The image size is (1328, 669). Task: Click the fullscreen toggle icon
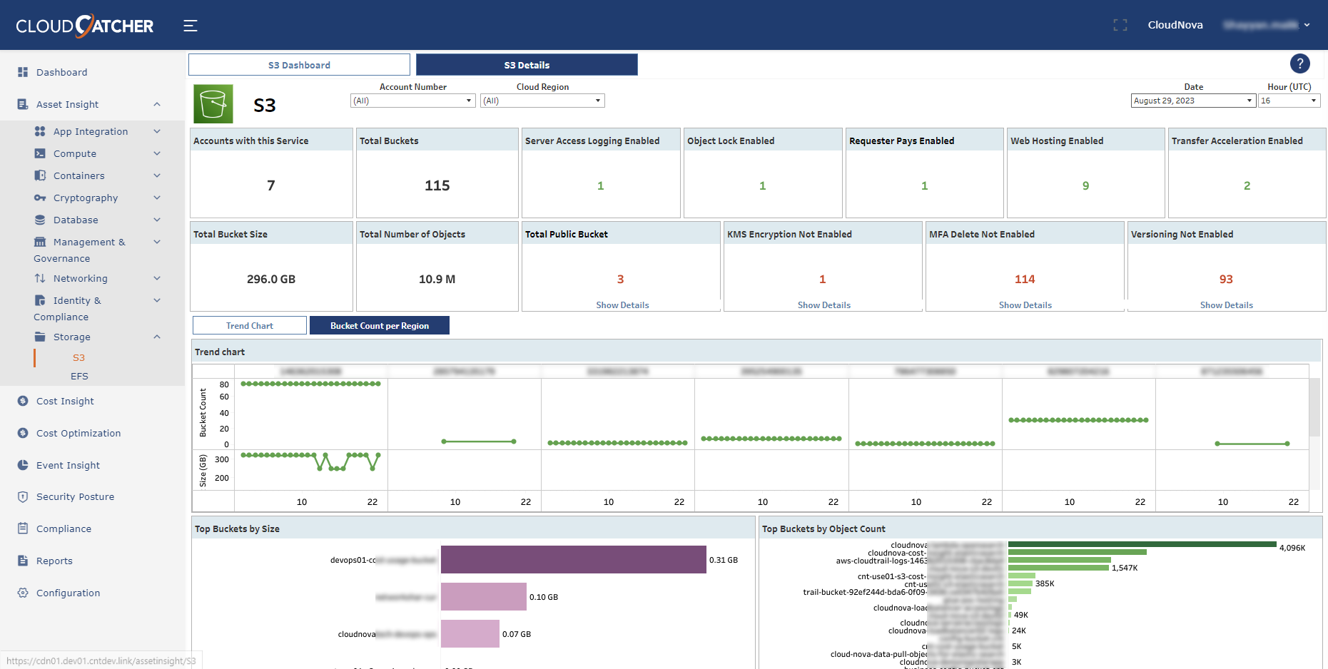(1120, 25)
